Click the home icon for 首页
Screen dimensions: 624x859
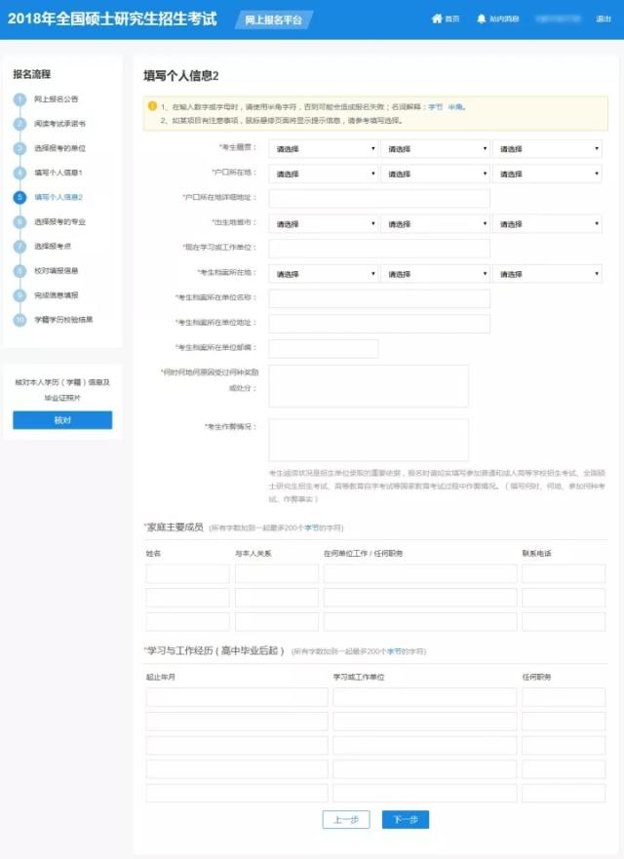point(437,19)
